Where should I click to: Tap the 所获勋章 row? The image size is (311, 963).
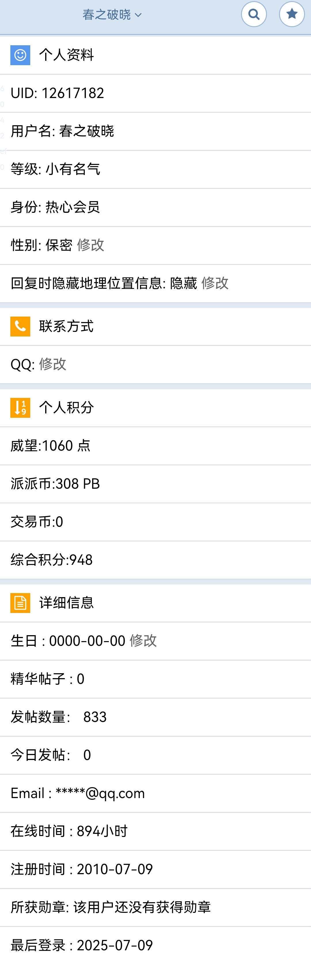(x=155, y=907)
